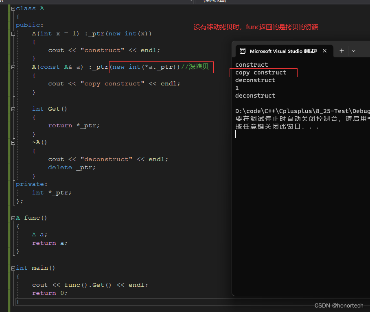Collapse the ~A() destructor block

(x=13, y=143)
